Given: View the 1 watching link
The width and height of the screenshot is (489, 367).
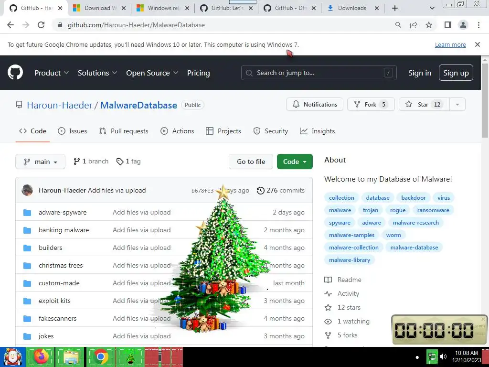Looking at the screenshot, I should (347, 322).
